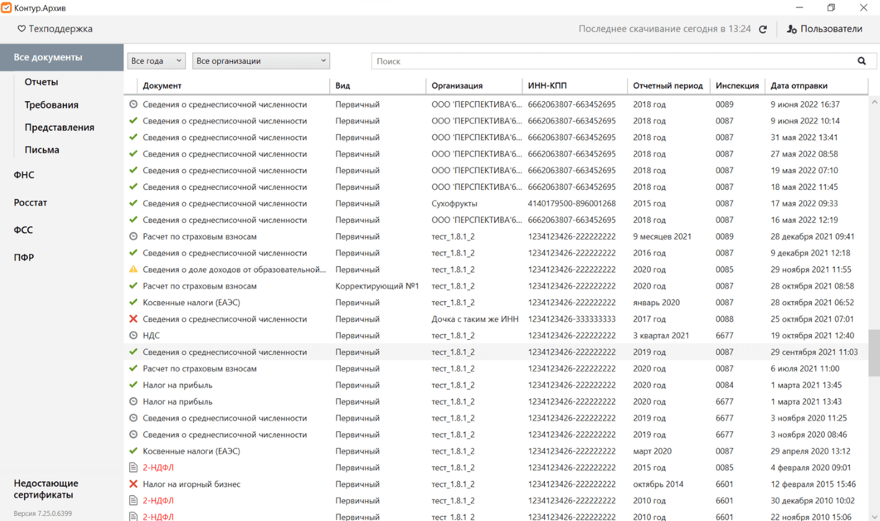
Task: Click the Kontur.Archive app logo icon
Action: [6, 7]
